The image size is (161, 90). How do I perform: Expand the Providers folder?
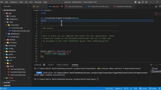coord(5,42)
